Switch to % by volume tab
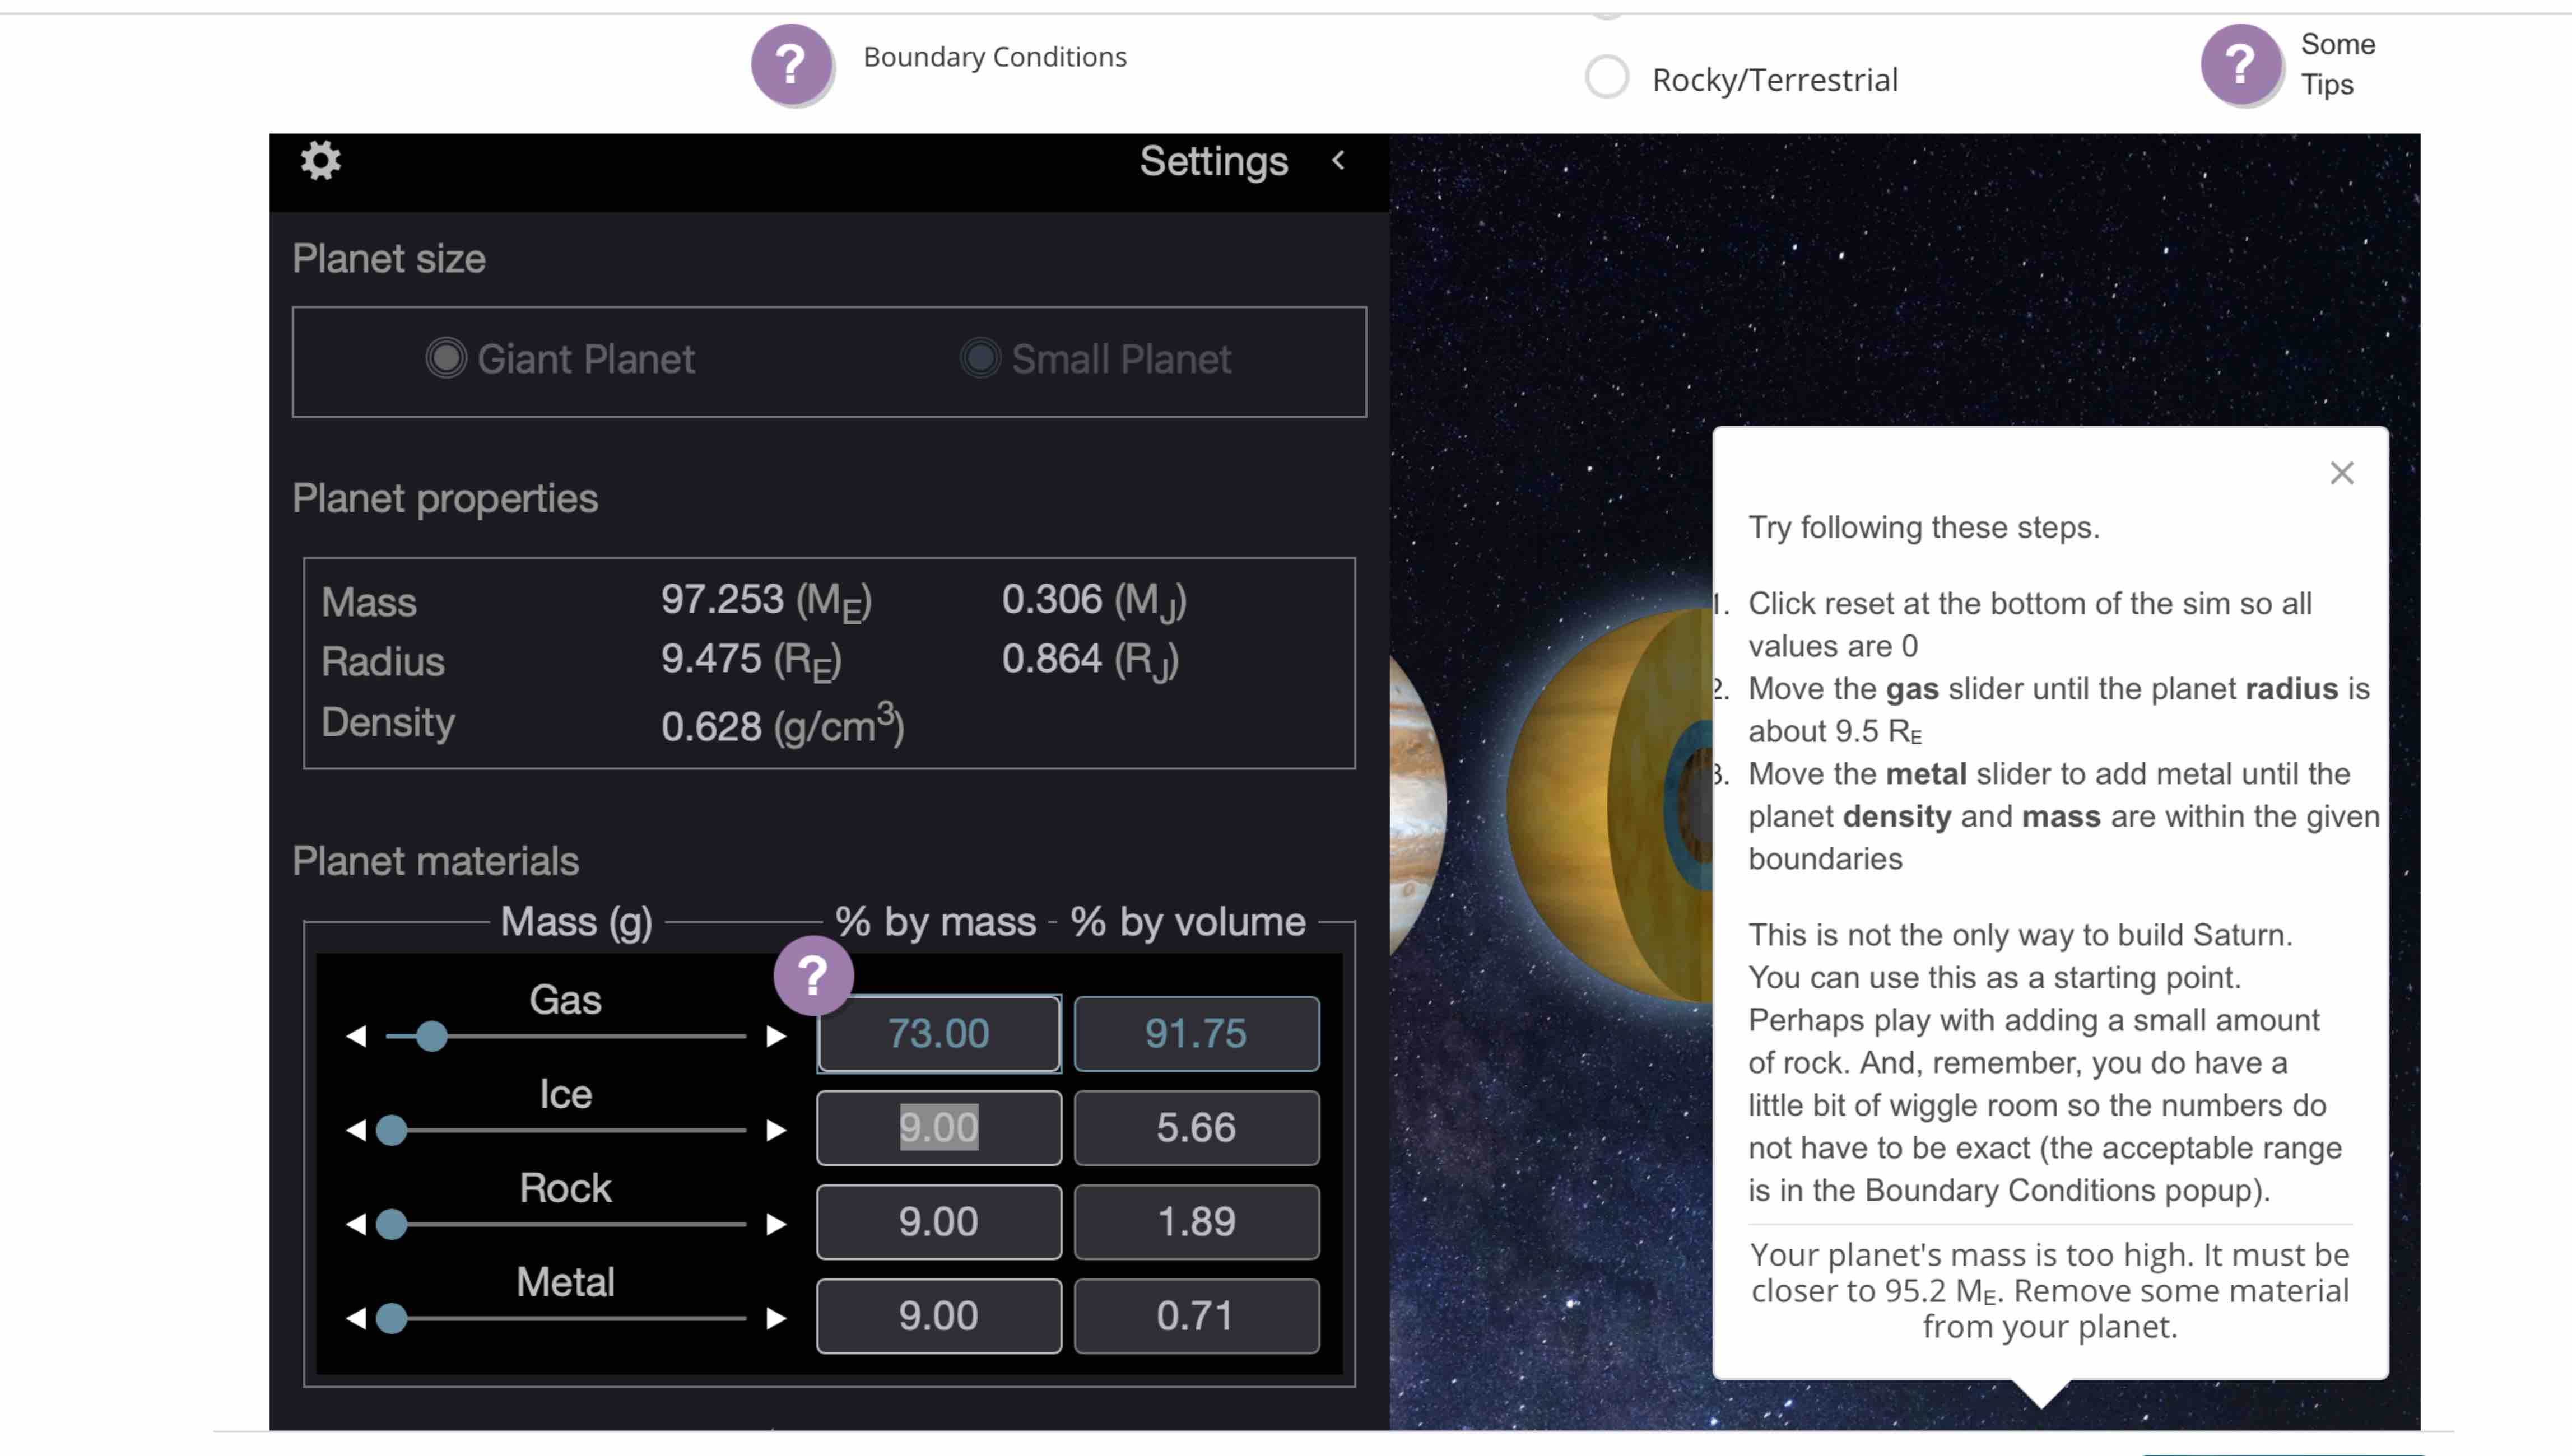Viewport: 2572px width, 1456px height. click(x=1188, y=921)
